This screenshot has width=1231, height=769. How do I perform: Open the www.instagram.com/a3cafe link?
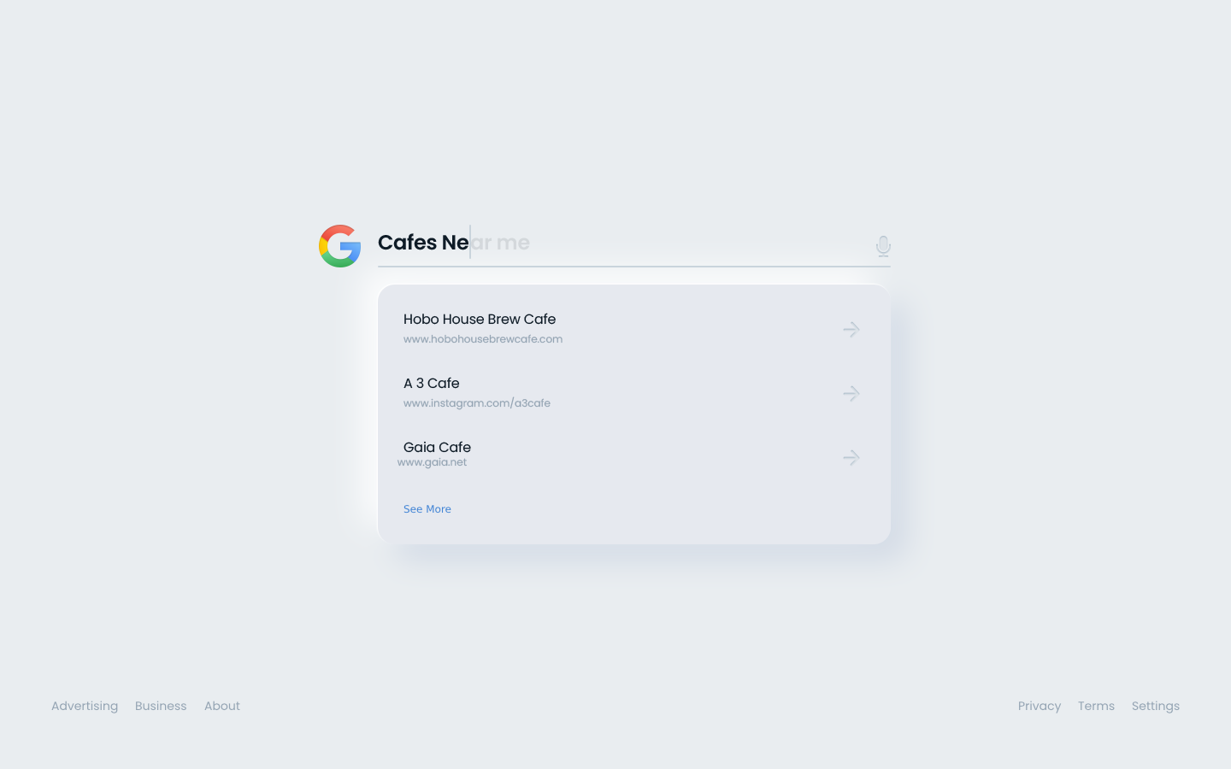[477, 403]
